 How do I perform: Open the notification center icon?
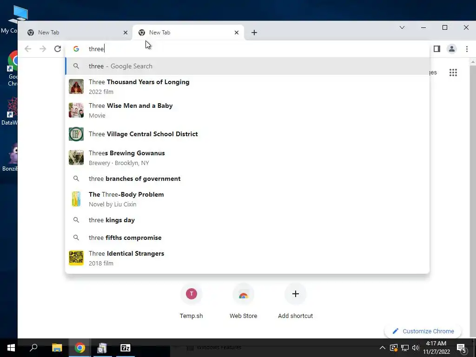pos(462,349)
